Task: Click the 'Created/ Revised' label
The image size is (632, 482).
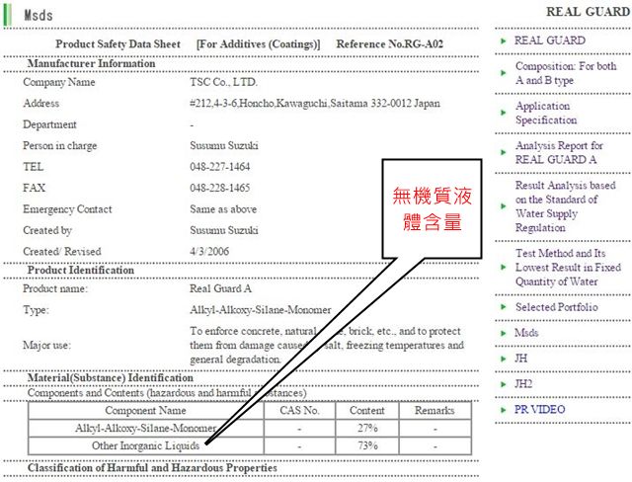Action: pyautogui.click(x=62, y=252)
